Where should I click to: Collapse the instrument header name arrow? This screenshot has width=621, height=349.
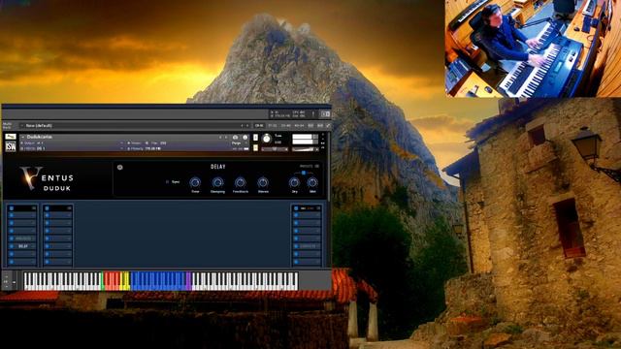point(23,137)
